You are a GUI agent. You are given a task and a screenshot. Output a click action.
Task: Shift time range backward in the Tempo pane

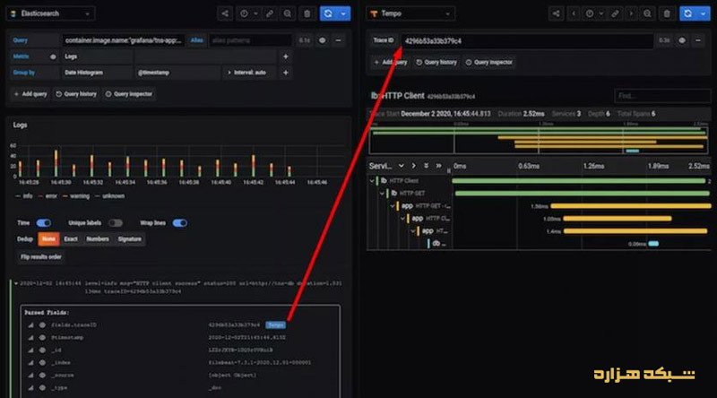coord(574,13)
